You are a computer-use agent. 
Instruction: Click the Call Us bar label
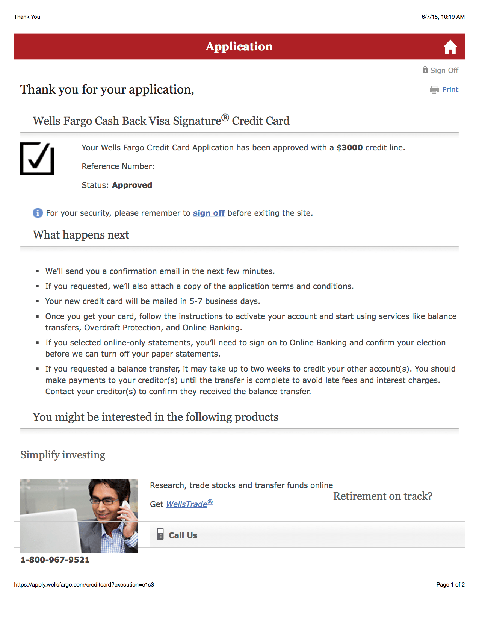pos(183,535)
